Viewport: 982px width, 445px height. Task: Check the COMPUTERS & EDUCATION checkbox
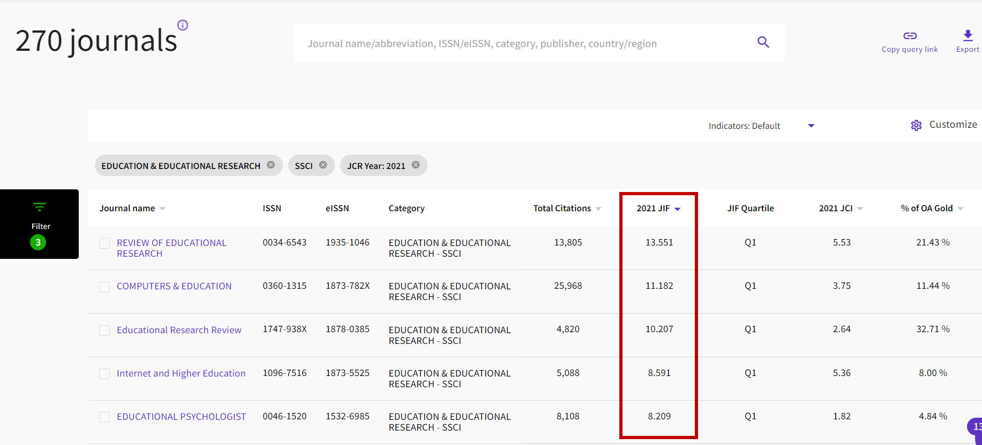click(x=104, y=287)
